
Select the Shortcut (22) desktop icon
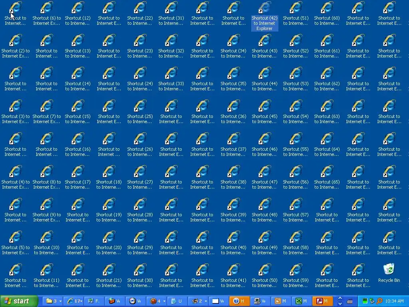tap(140, 13)
